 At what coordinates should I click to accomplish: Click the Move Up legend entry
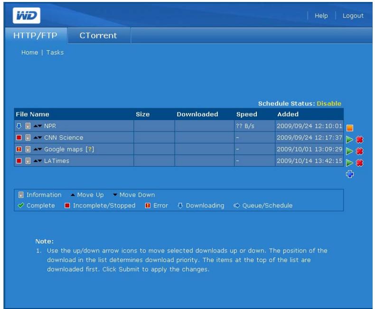[x=87, y=195]
